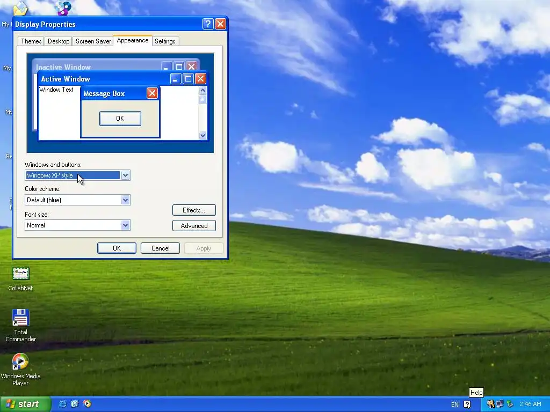Click the 'Color scheme:' label
The width and height of the screenshot is (550, 412).
point(42,189)
